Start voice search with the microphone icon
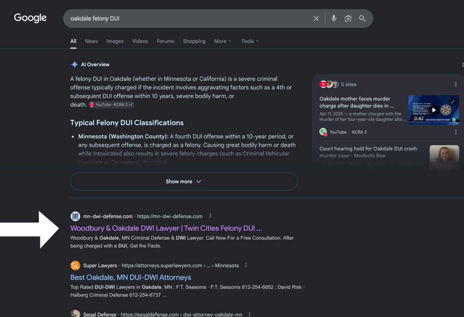Viewport: 464px width, 317px height. (334, 19)
